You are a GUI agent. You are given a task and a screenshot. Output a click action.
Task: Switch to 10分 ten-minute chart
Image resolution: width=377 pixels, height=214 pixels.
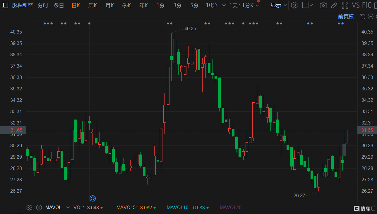tap(212, 5)
